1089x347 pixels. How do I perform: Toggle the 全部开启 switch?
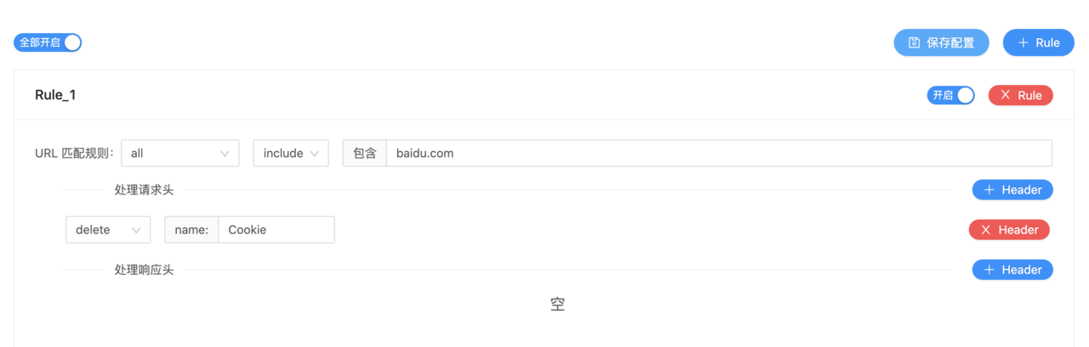48,42
